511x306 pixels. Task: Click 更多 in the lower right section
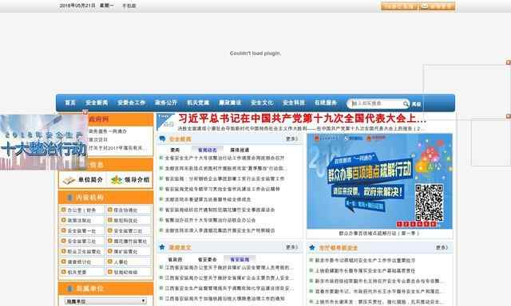pyautogui.click(x=442, y=248)
